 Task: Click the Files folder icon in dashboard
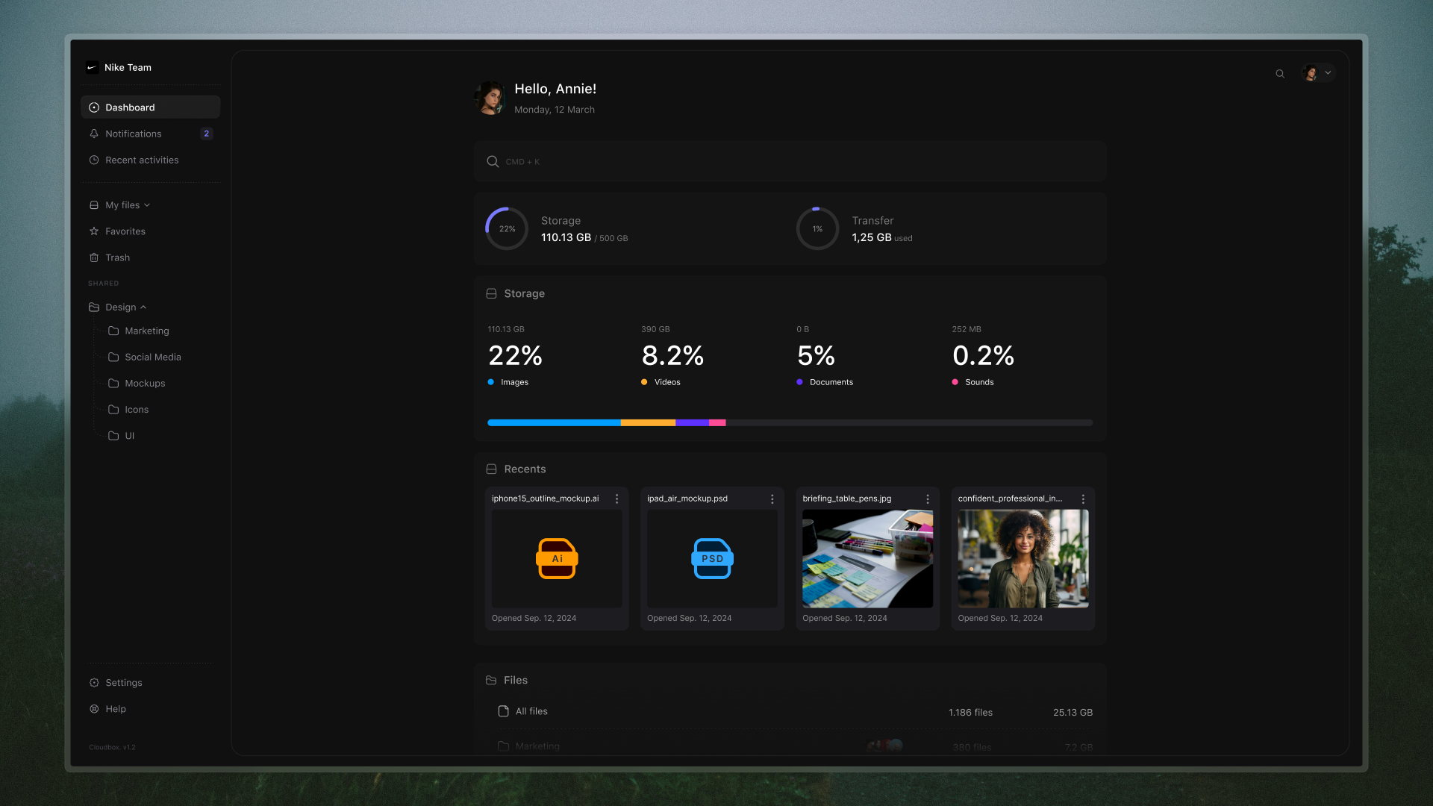point(491,680)
